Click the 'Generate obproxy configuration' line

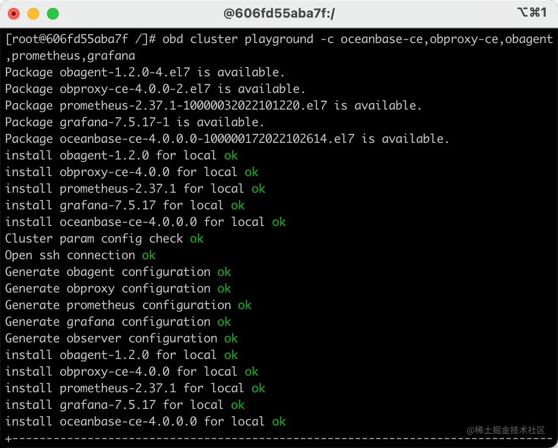click(118, 289)
